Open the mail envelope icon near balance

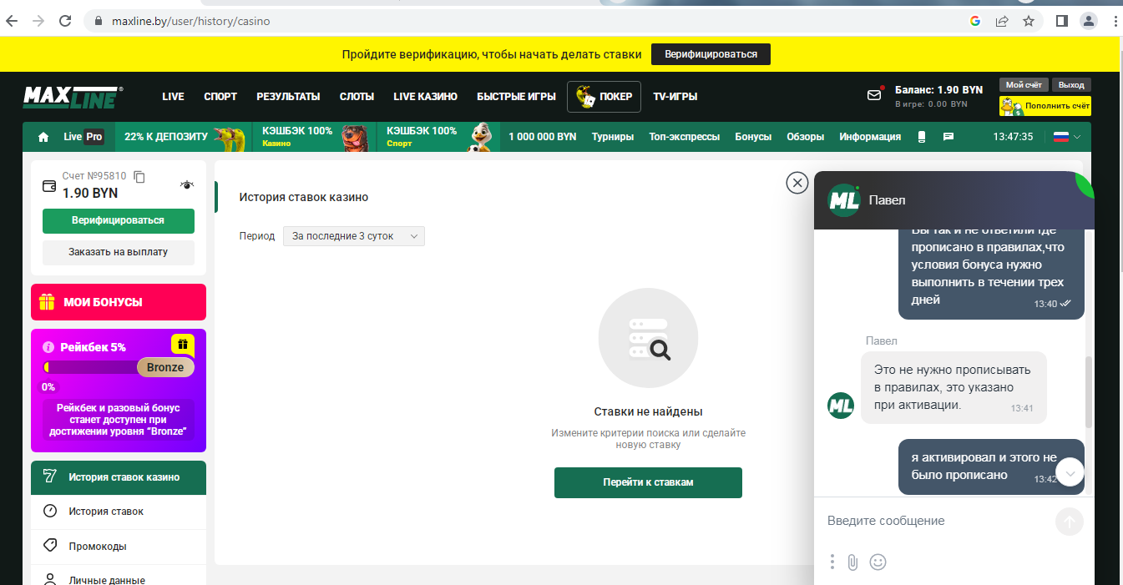pos(874,95)
